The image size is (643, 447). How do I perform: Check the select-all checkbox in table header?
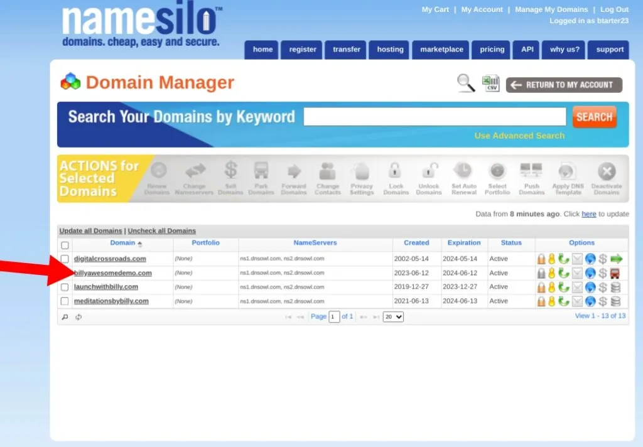click(x=65, y=245)
